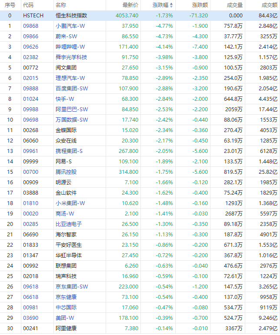Open stock code link 09868
The image size is (280, 335).
click(x=30, y=26)
